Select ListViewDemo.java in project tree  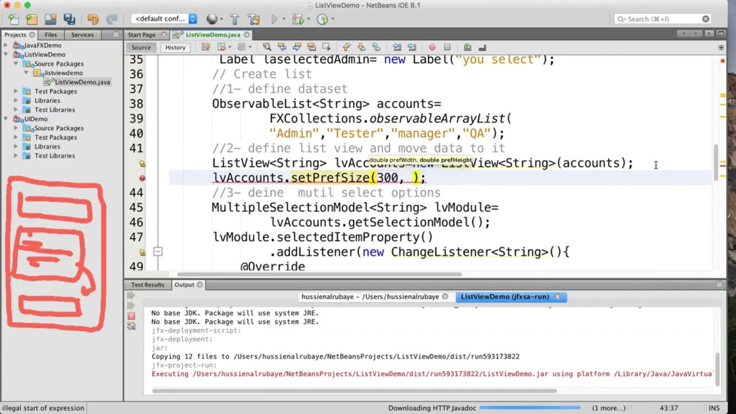[x=78, y=82]
